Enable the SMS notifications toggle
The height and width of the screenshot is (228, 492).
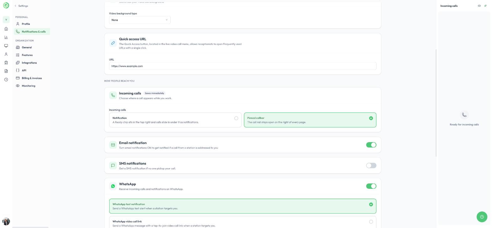[x=371, y=166]
